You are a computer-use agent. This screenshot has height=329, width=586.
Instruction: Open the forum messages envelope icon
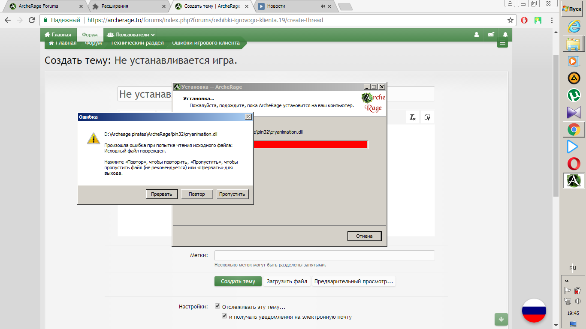pyautogui.click(x=491, y=35)
